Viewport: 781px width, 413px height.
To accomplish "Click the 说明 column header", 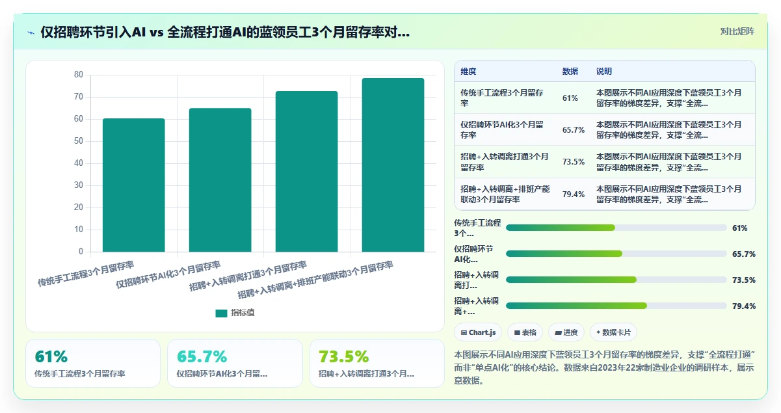I will 604,72.
